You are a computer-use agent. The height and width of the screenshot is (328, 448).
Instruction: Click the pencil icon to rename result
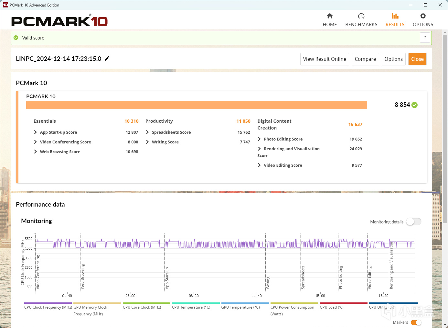coord(107,59)
